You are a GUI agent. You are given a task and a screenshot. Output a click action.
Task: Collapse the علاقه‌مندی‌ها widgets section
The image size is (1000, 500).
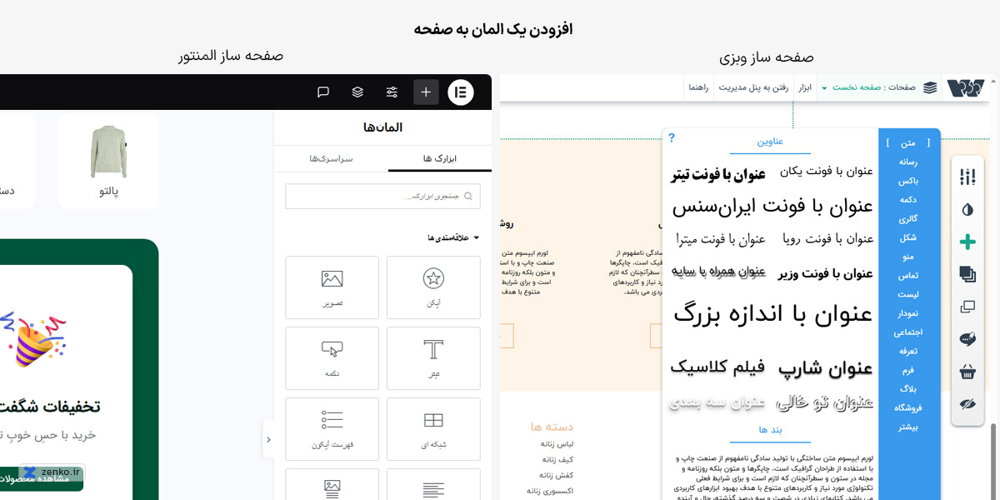(x=454, y=237)
